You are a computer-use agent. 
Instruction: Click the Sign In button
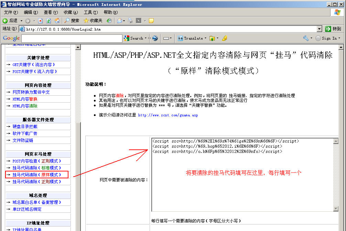click(326, 38)
